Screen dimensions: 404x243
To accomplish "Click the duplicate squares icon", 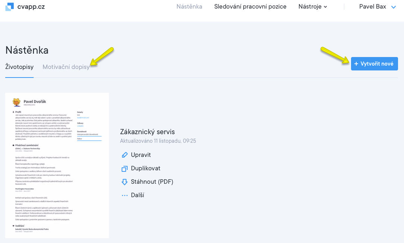I will pyautogui.click(x=125, y=168).
